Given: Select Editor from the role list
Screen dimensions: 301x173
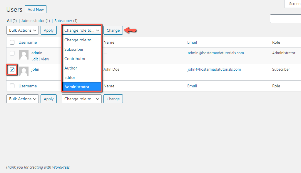Looking at the screenshot, I should click(x=82, y=77).
